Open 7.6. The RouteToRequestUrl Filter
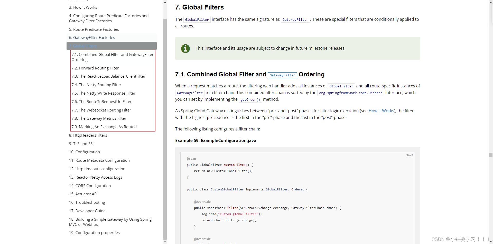The image size is (493, 244). click(x=101, y=102)
